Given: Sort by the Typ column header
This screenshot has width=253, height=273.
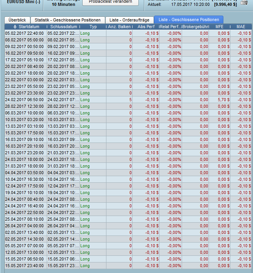Looking at the screenshot, I should pyautogui.click(x=93, y=27).
